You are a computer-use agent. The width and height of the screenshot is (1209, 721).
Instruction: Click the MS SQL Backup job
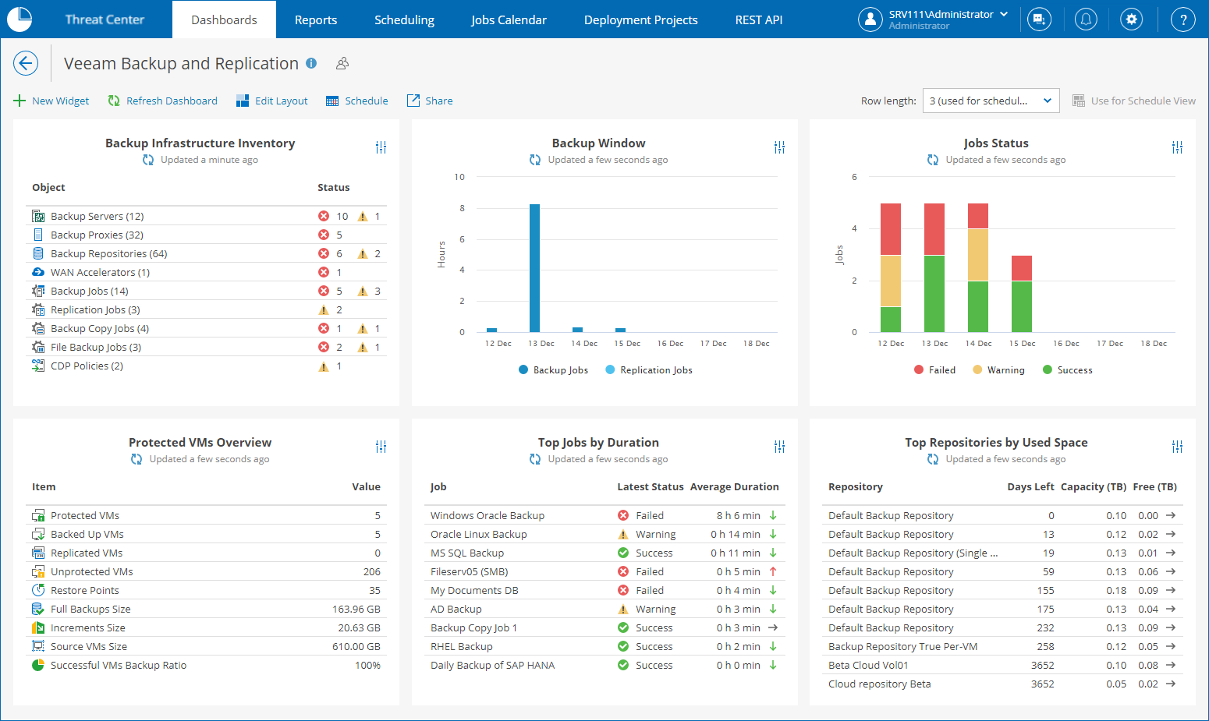[x=467, y=553]
